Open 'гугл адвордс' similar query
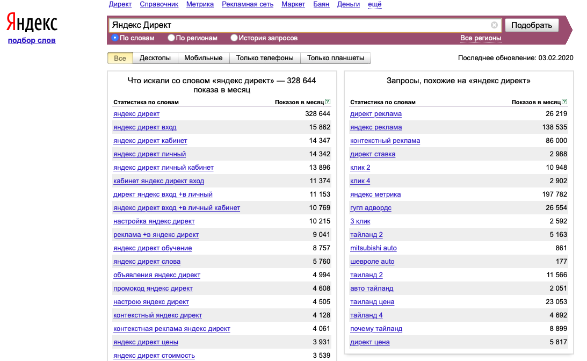 tap(371, 208)
